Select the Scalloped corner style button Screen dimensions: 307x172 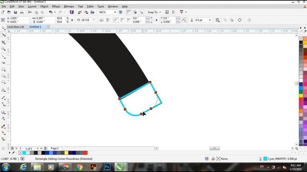coord(122,20)
